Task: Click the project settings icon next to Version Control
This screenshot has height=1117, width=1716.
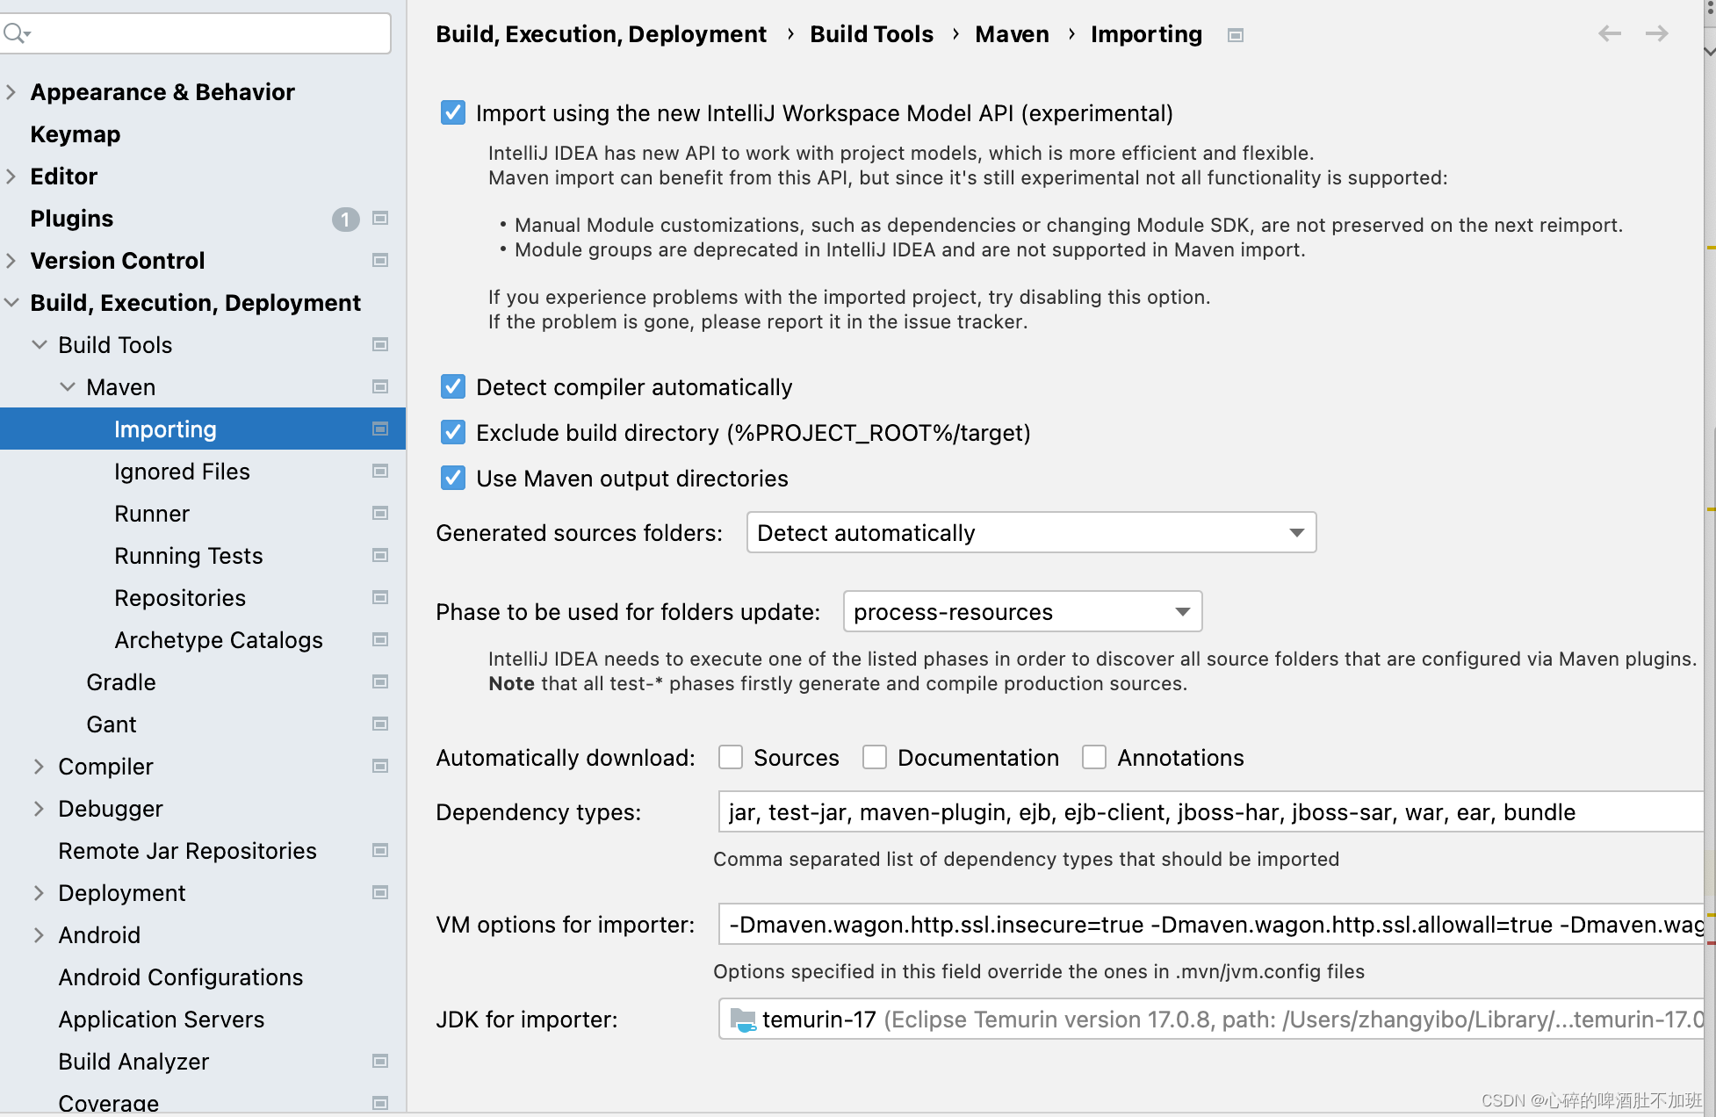Action: click(380, 260)
